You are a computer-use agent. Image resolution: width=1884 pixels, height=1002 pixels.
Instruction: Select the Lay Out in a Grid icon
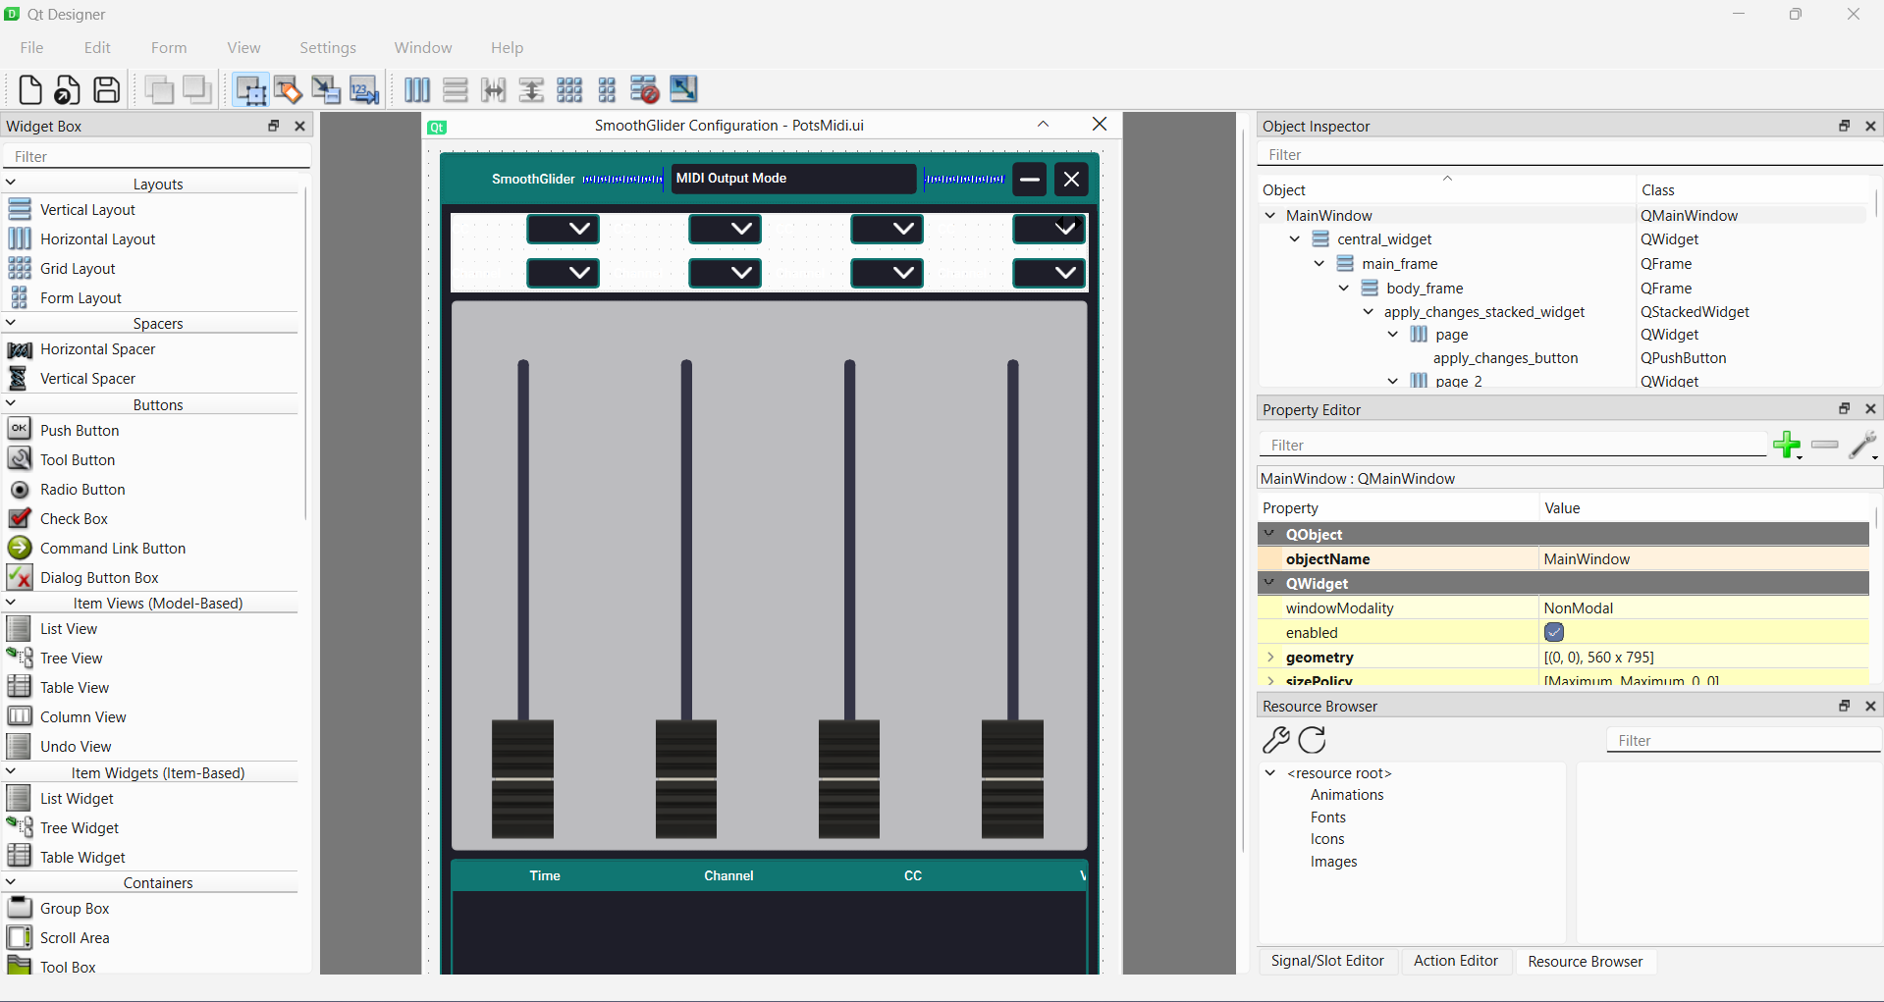point(569,89)
